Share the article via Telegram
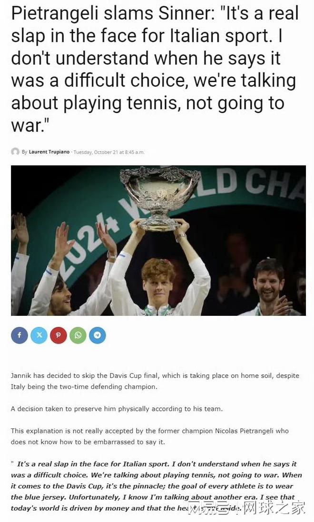 pyautogui.click(x=97, y=335)
